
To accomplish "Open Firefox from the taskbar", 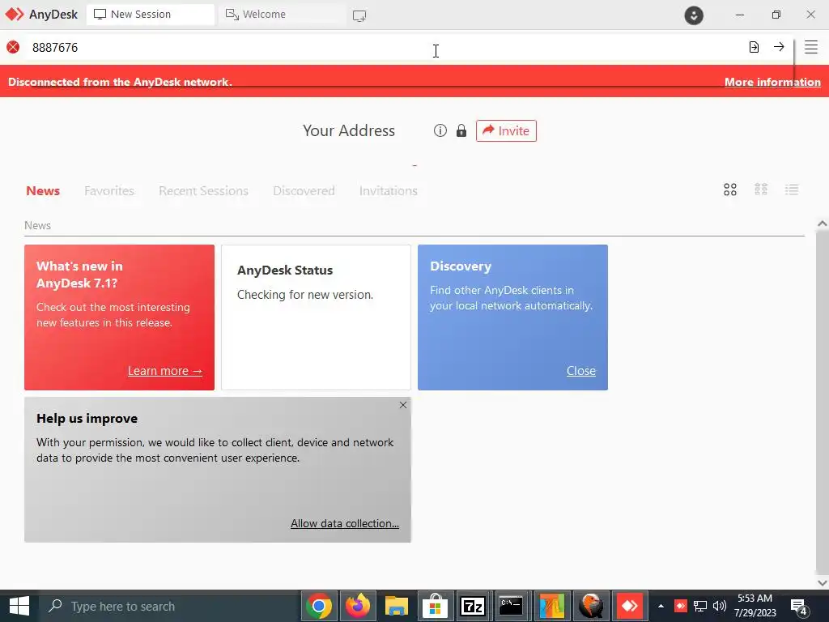I will pos(358,606).
